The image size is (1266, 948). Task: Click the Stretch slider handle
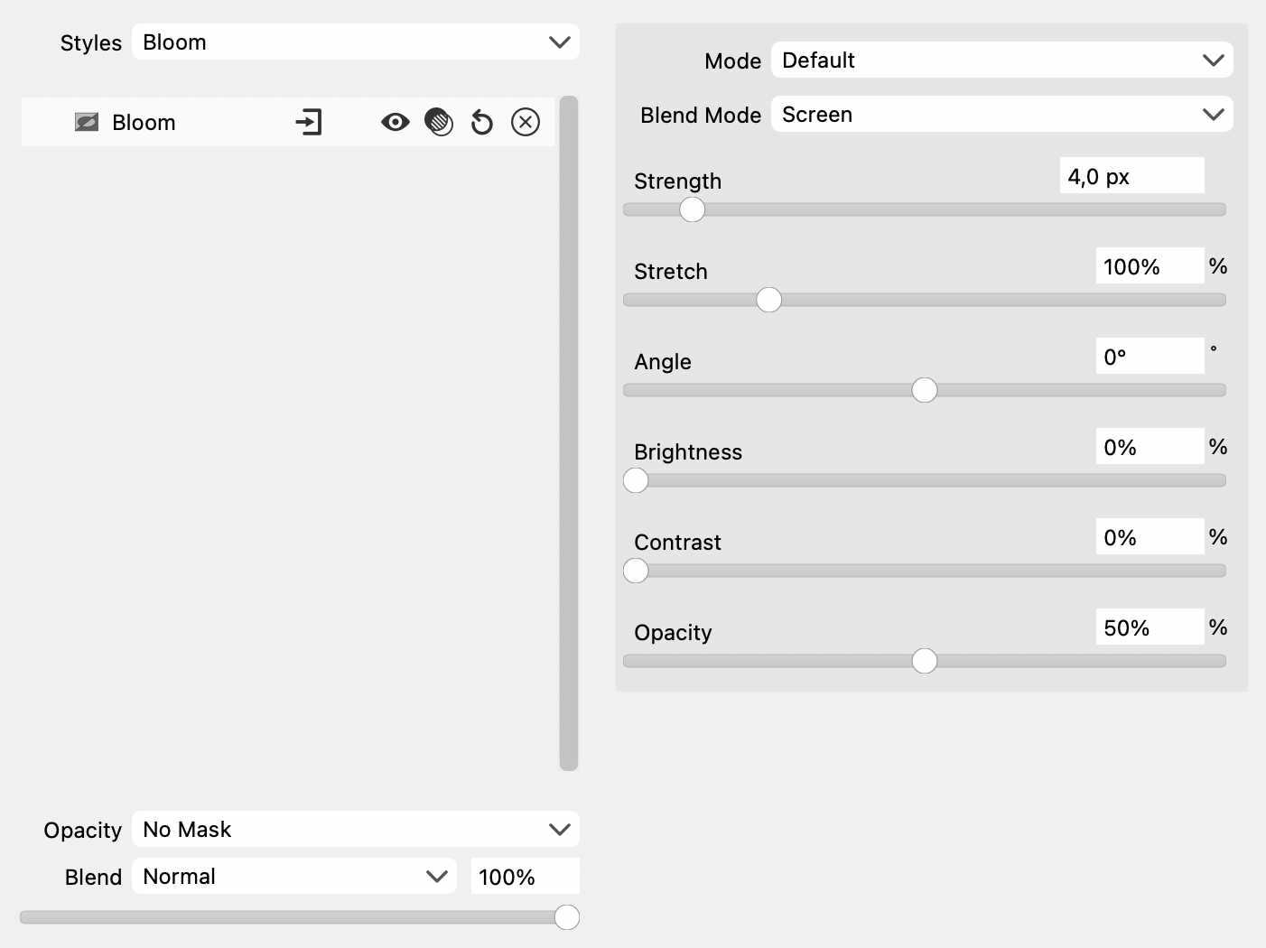click(768, 300)
